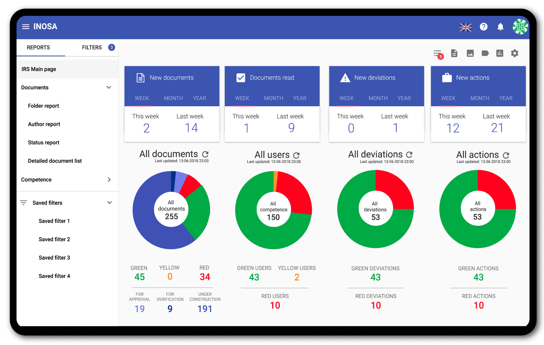
Task: Select WEEK on the New actions card
Action: [448, 98]
